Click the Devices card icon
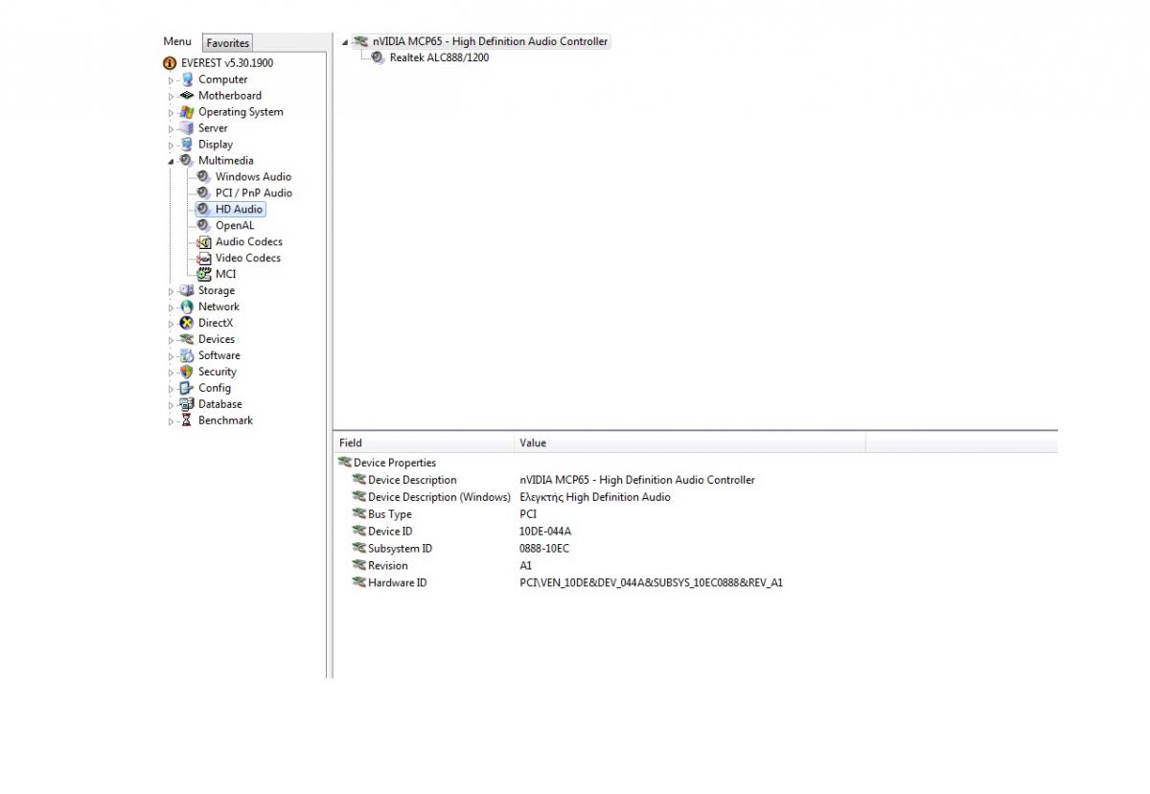This screenshot has height=794, width=1150. [188, 340]
